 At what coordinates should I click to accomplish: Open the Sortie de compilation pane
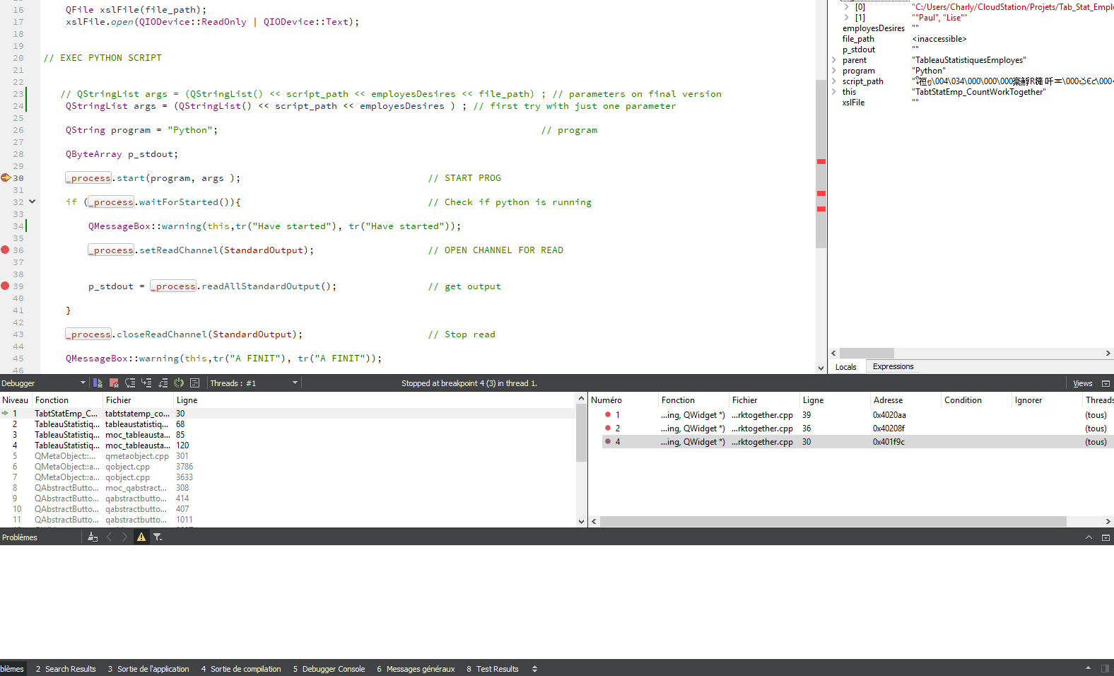(x=241, y=669)
